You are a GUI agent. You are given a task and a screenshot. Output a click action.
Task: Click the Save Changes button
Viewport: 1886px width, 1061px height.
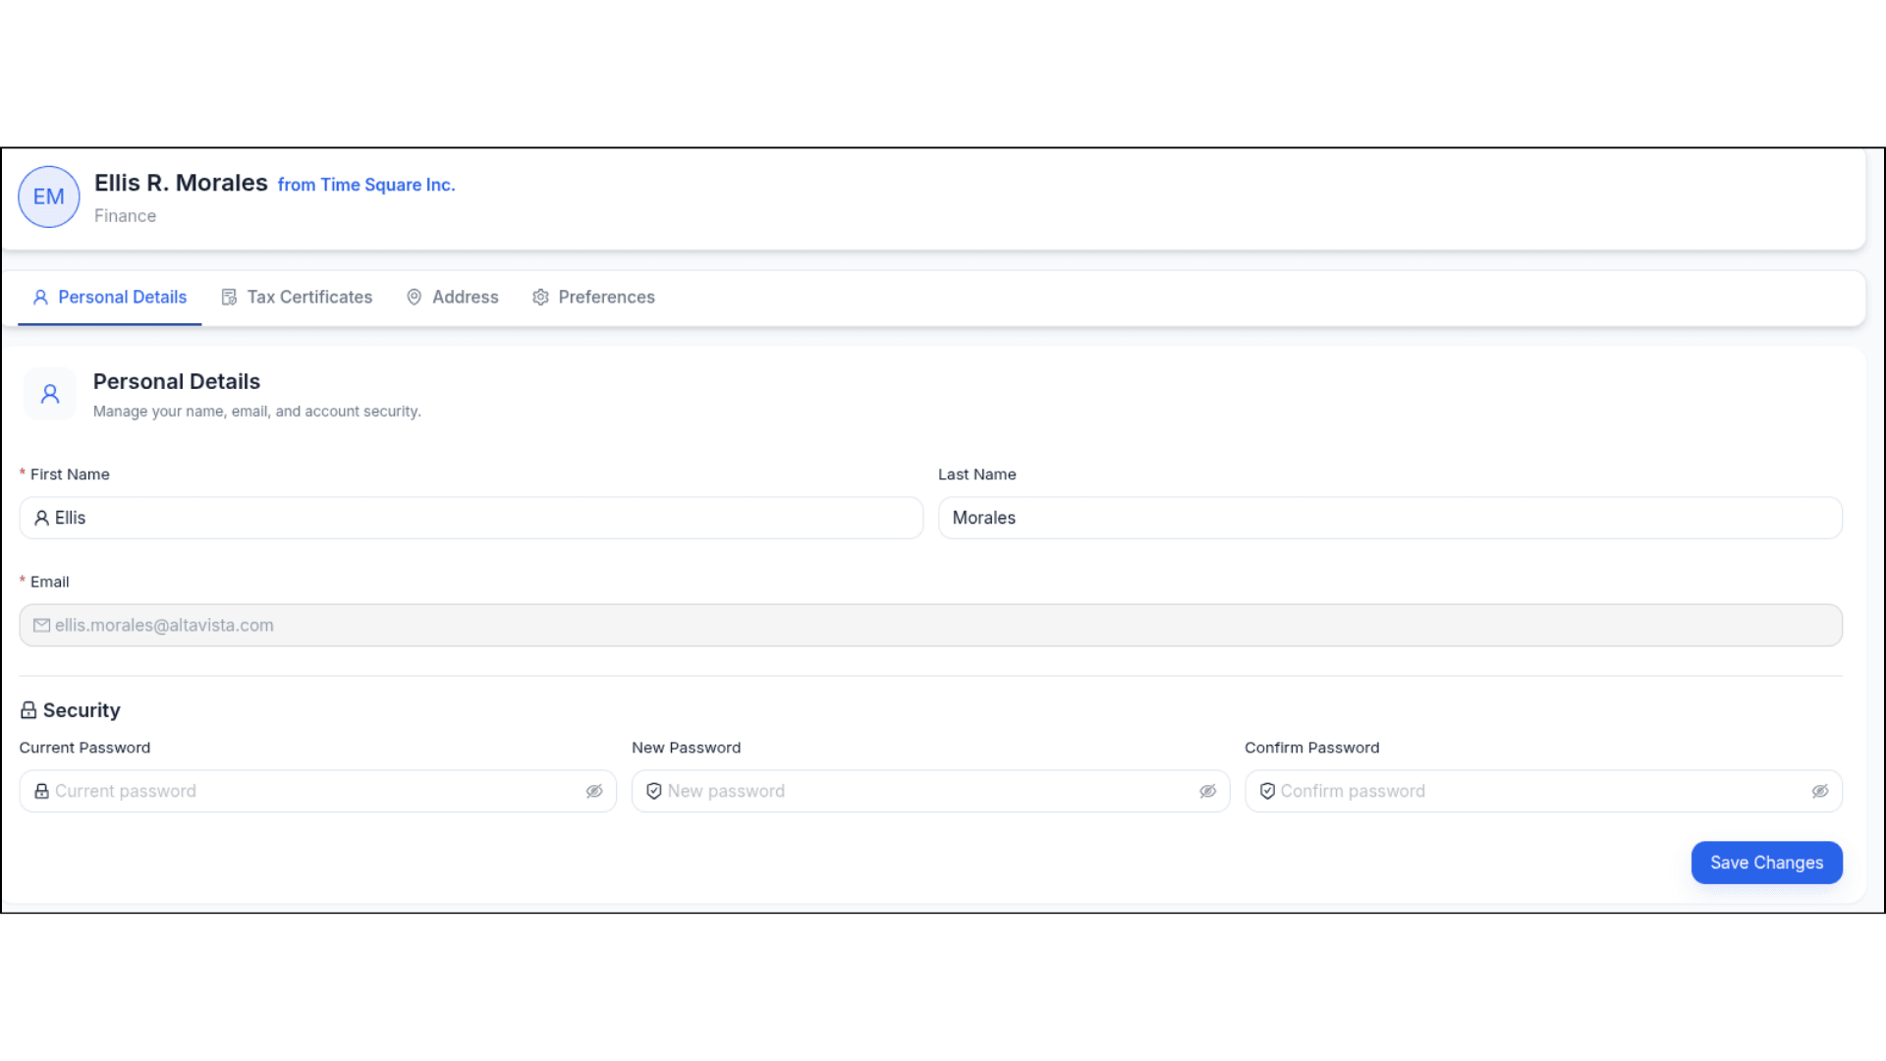pyautogui.click(x=1766, y=863)
